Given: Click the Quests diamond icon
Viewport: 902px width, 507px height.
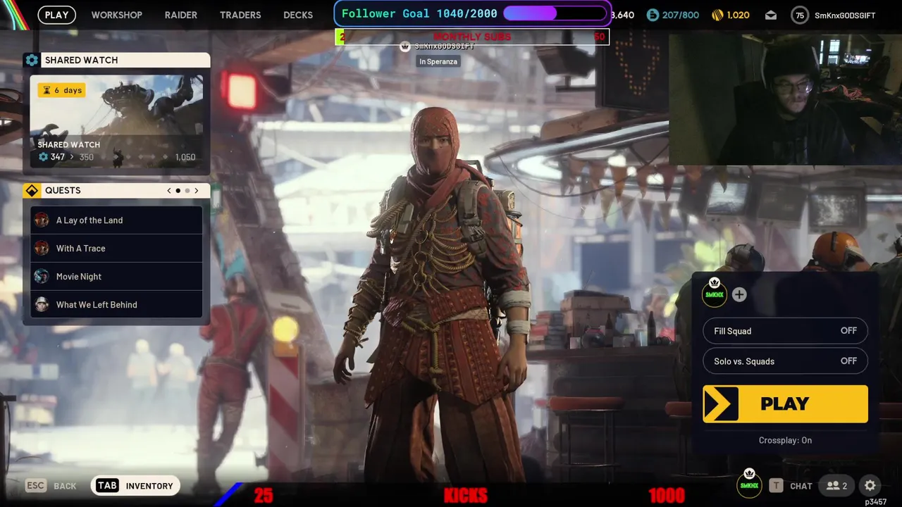Looking at the screenshot, I should pos(32,191).
